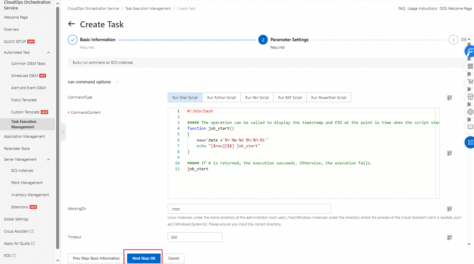Select Run PowerShell Script command type
474x264 pixels.
click(329, 98)
